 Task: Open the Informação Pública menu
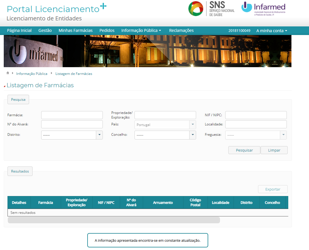coord(141,30)
